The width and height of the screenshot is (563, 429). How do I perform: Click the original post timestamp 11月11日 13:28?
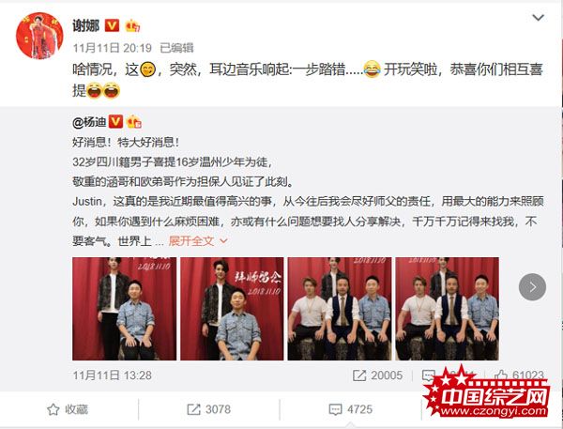tap(112, 375)
